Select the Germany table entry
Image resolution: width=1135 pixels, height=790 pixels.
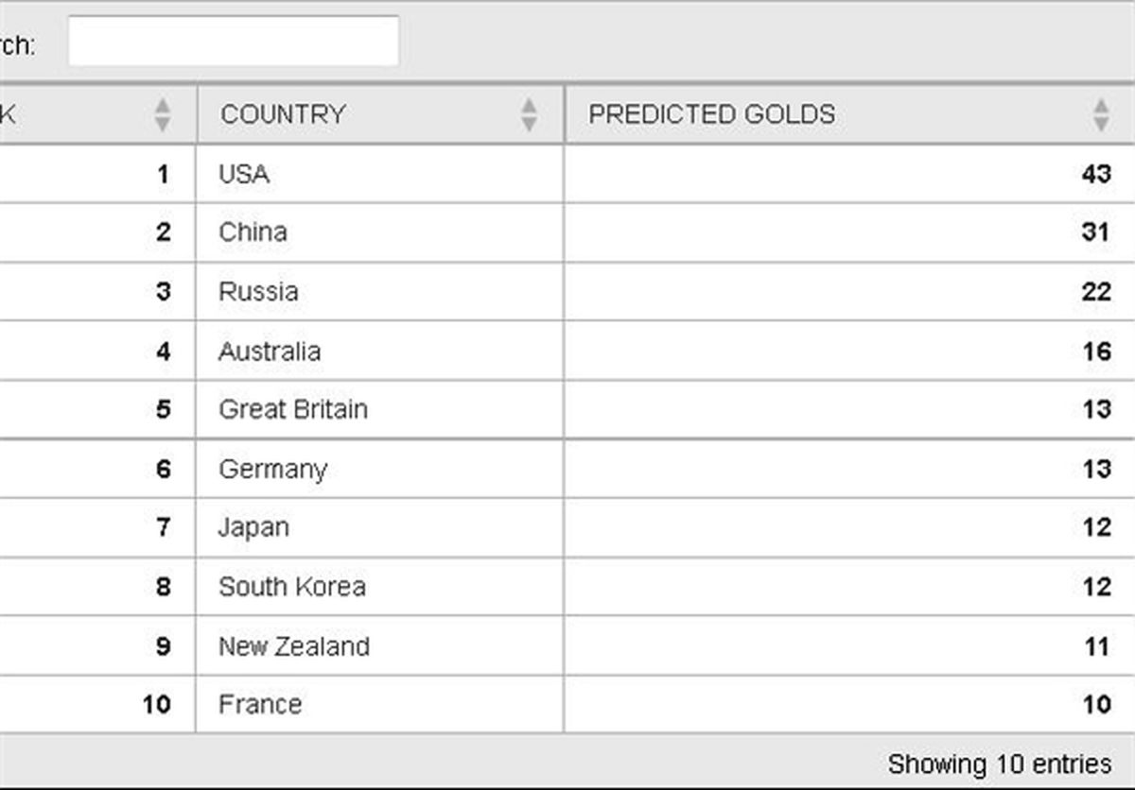point(272,469)
